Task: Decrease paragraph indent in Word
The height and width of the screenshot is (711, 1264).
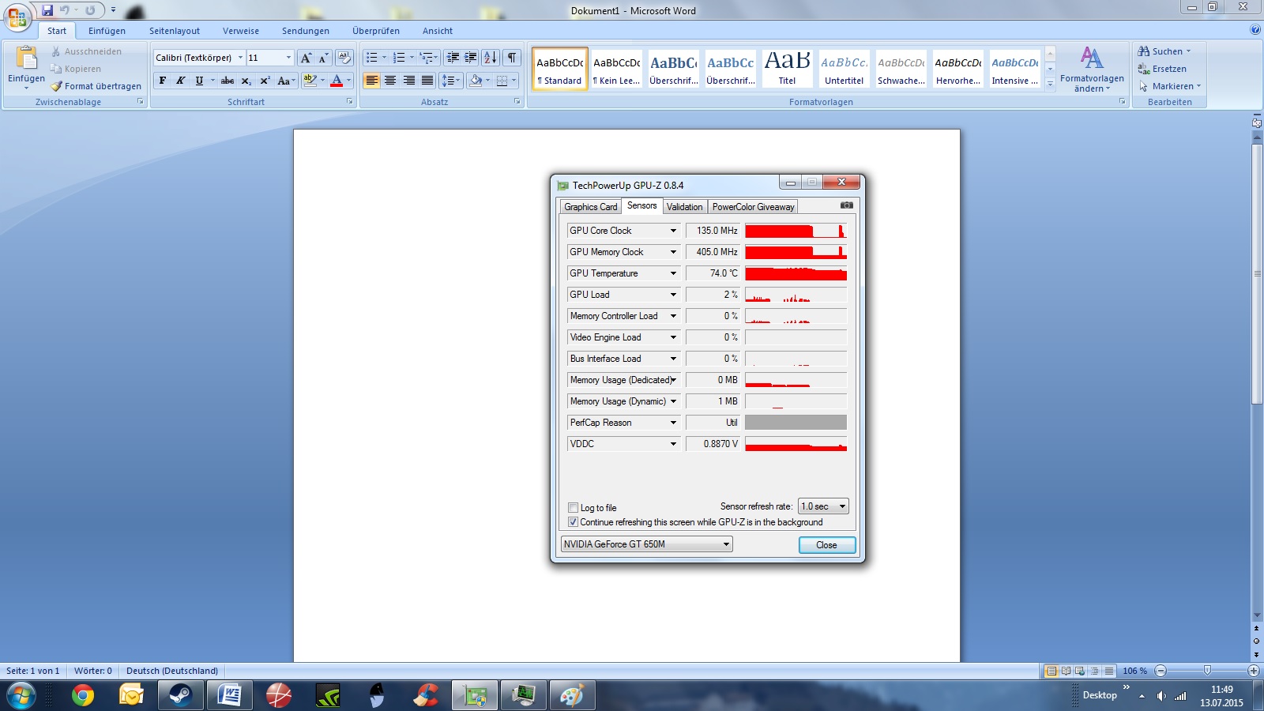Action: click(x=453, y=58)
